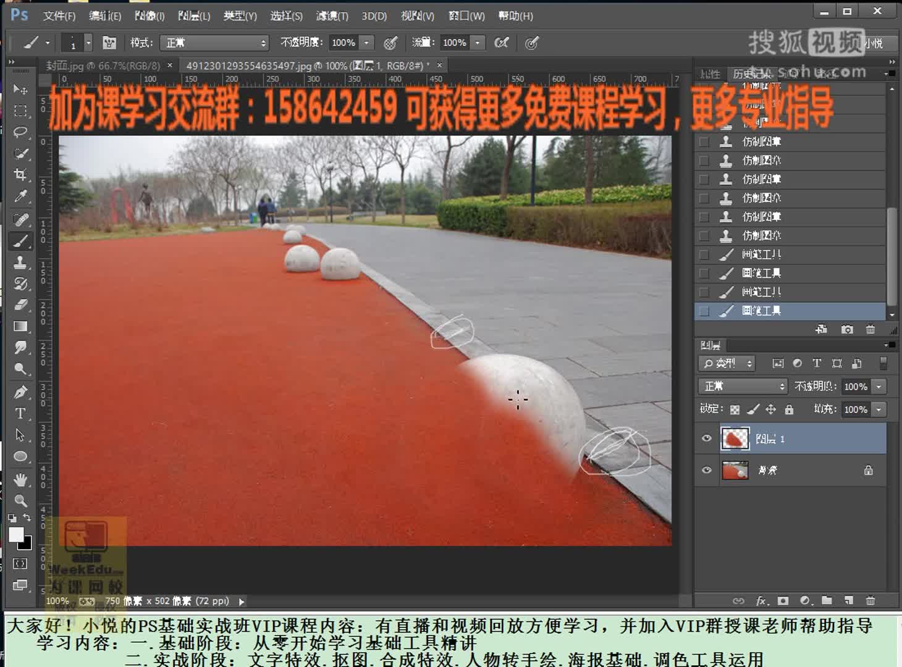Hide the 图层 1 layer
The width and height of the screenshot is (902, 667).
tap(706, 438)
